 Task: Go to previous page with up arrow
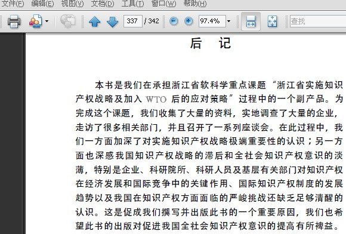click(94, 21)
